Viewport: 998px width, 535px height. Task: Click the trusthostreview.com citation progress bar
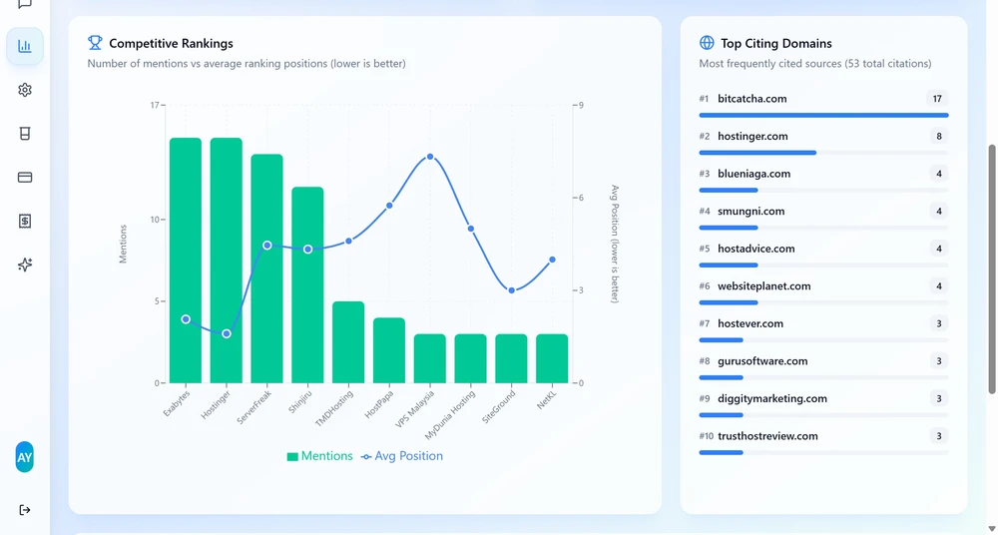pos(823,453)
